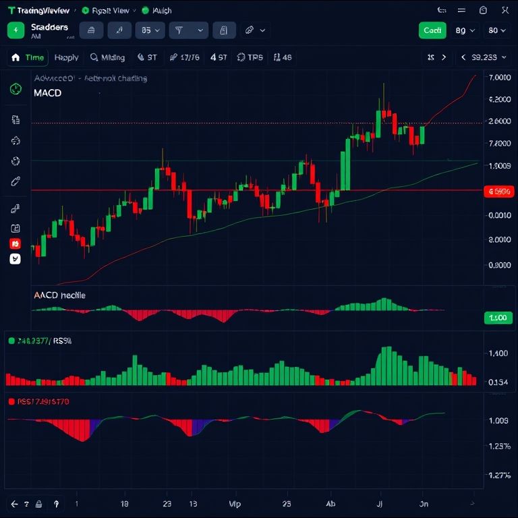
Task: Click the green plus button beside Sradders
Action: point(16,30)
